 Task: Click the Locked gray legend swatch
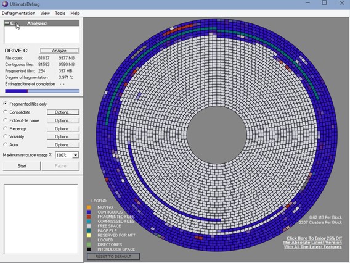point(89,240)
